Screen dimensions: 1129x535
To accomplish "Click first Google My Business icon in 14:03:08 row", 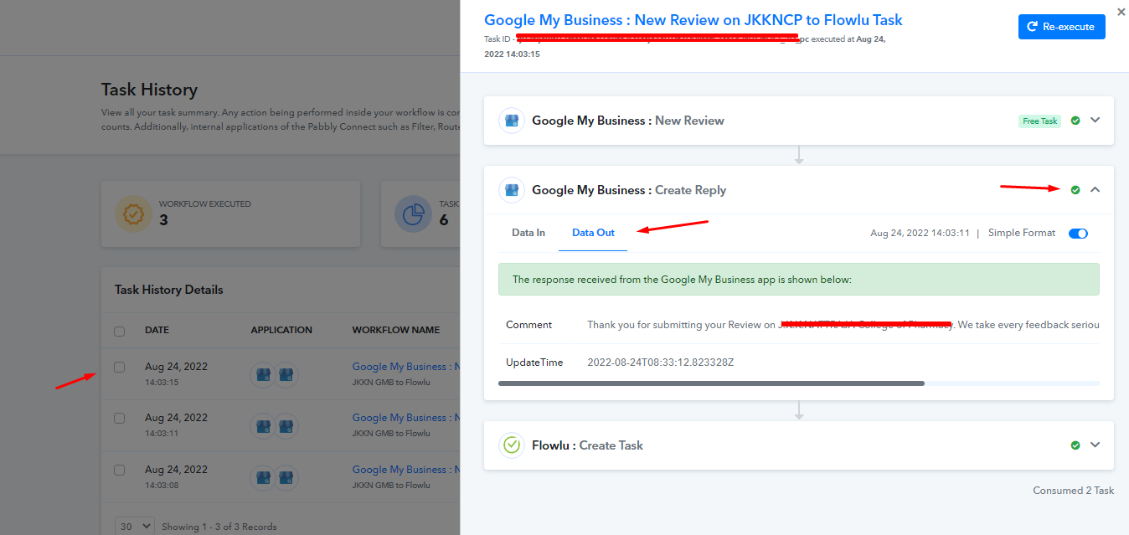I will 264,477.
